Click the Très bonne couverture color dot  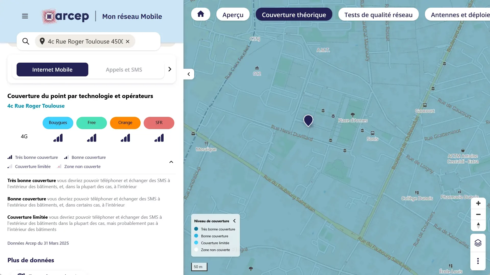point(196,229)
